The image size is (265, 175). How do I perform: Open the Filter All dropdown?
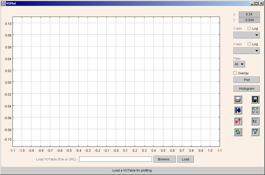coord(239,64)
